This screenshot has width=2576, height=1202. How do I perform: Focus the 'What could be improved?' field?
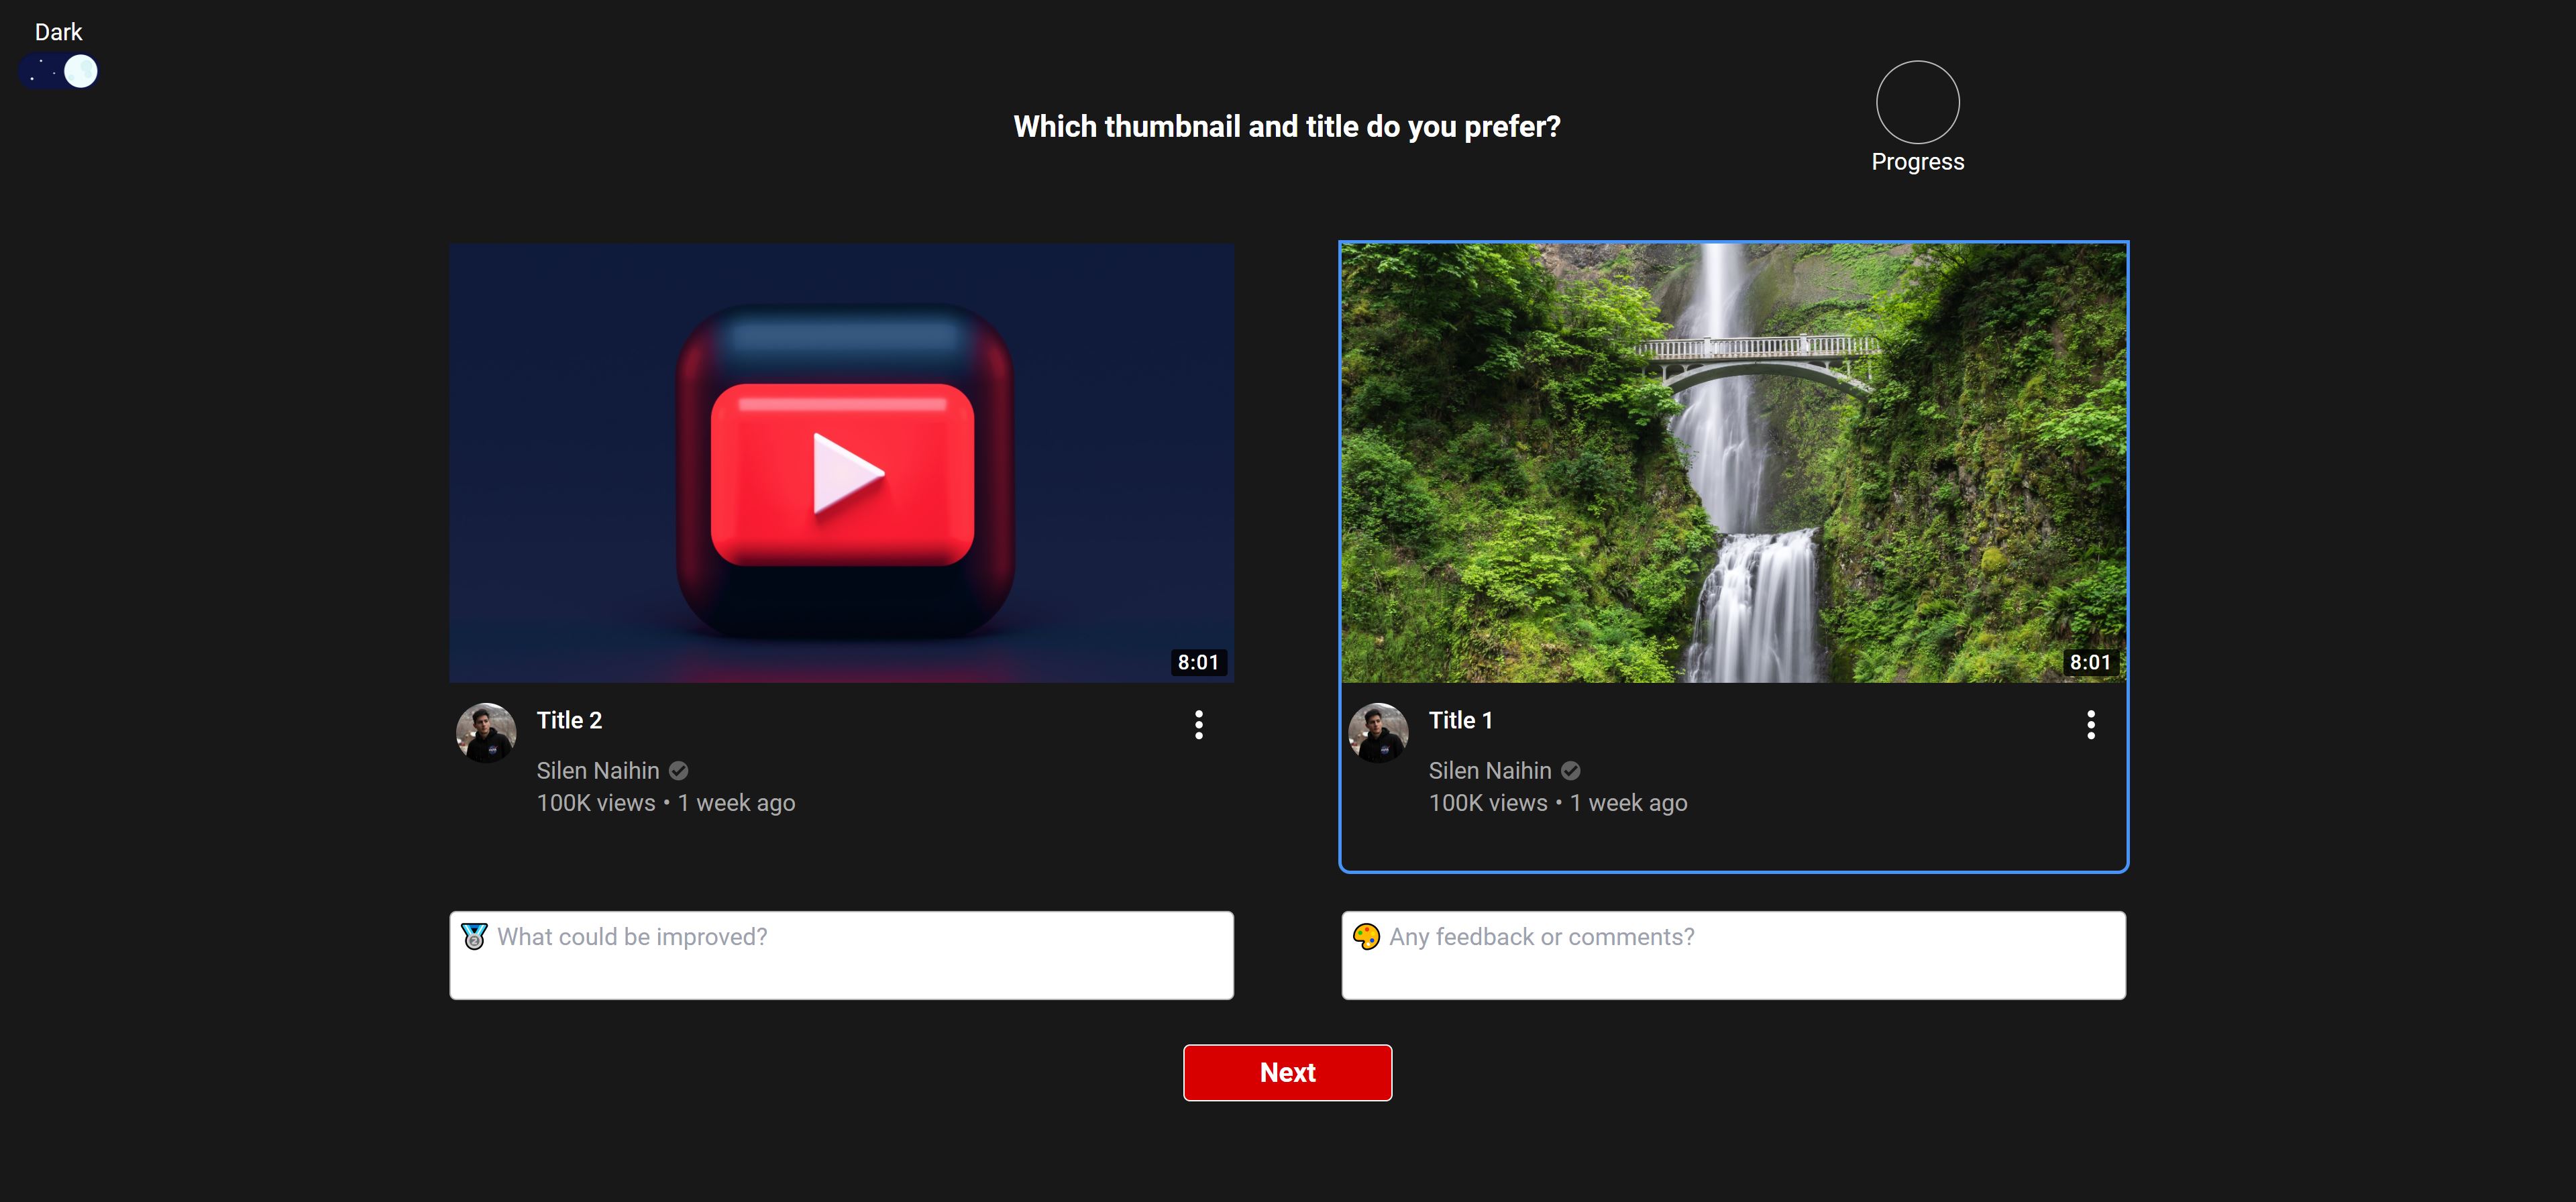(841, 955)
